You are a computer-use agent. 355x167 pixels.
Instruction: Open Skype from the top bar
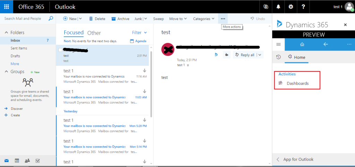266,7
